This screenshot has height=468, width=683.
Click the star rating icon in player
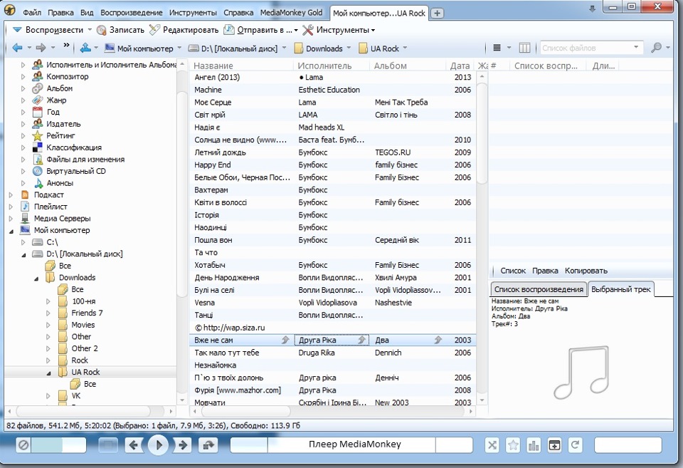click(x=513, y=445)
